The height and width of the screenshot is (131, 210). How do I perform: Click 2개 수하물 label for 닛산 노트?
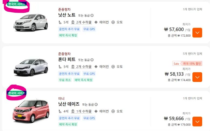84,22
